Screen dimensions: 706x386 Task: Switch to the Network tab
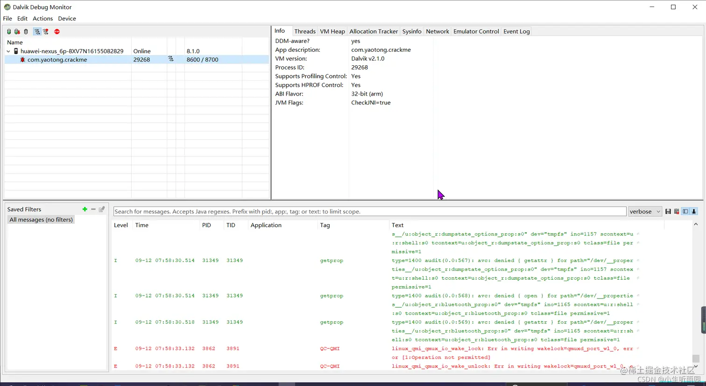coord(438,31)
